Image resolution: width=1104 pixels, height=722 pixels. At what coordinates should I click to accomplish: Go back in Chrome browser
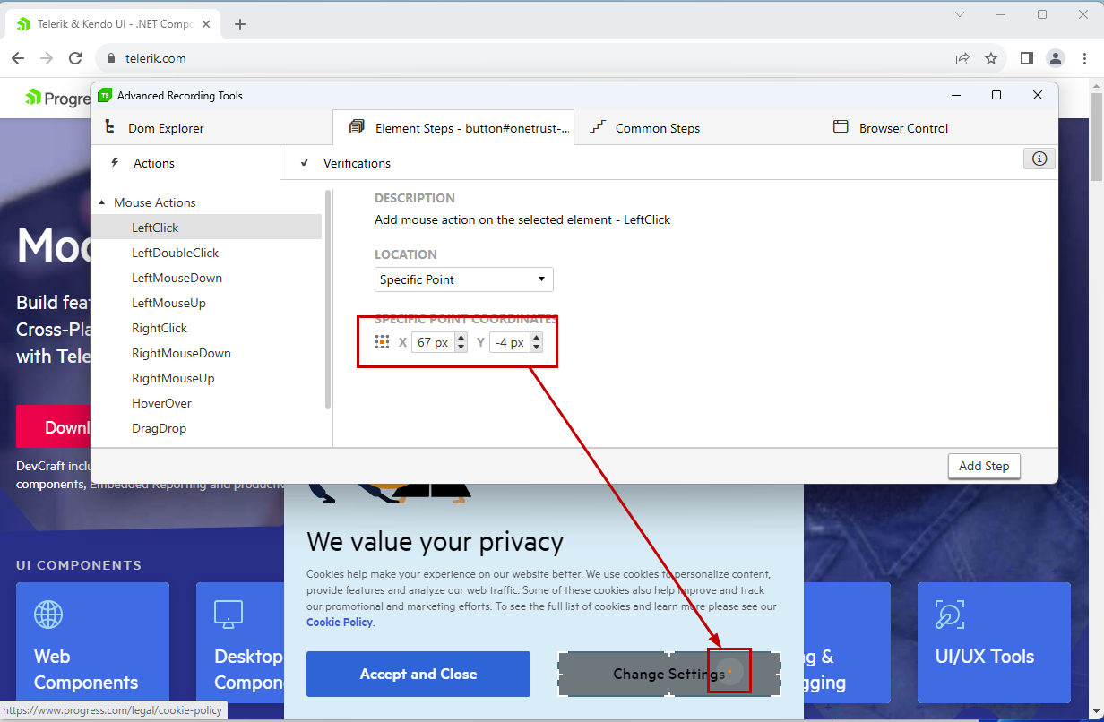coord(18,58)
